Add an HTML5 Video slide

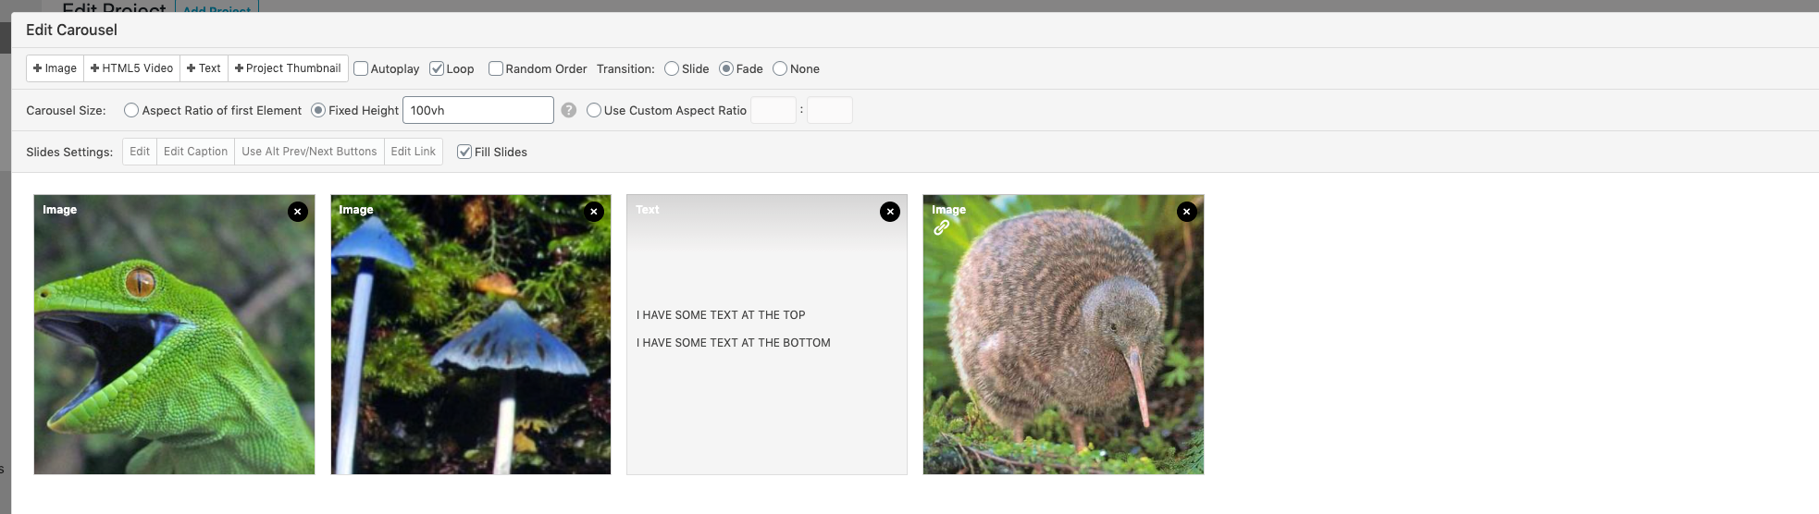[x=132, y=68]
